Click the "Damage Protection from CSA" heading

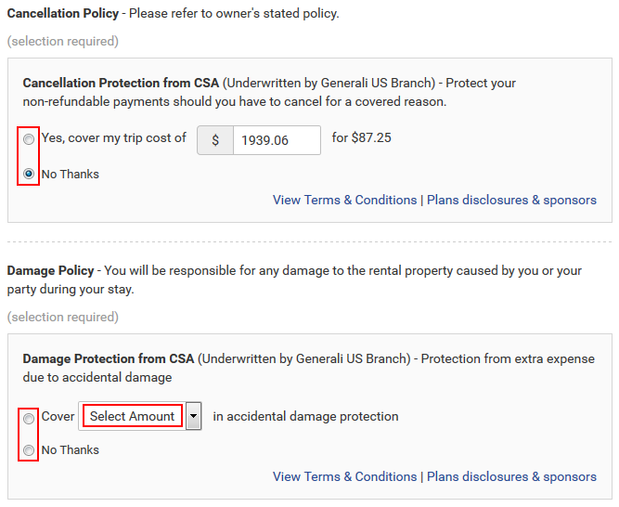(109, 358)
